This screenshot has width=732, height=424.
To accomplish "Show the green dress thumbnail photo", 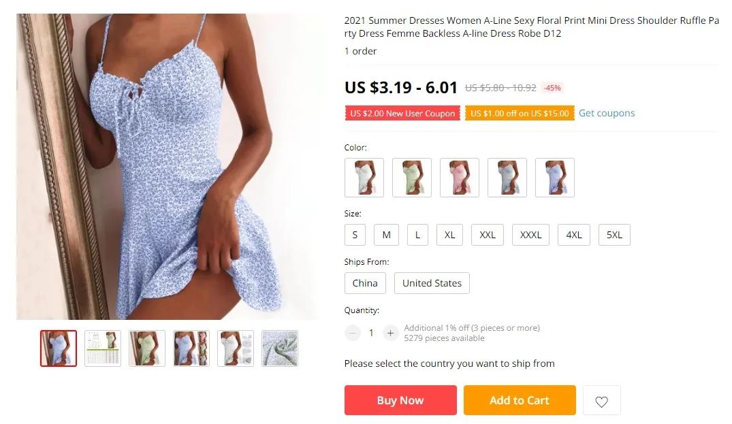I will pos(147,348).
